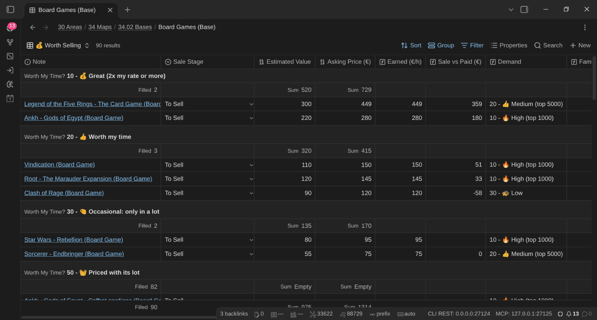Expand Sale Stage dropdown for Clash of Rage

(x=251, y=193)
